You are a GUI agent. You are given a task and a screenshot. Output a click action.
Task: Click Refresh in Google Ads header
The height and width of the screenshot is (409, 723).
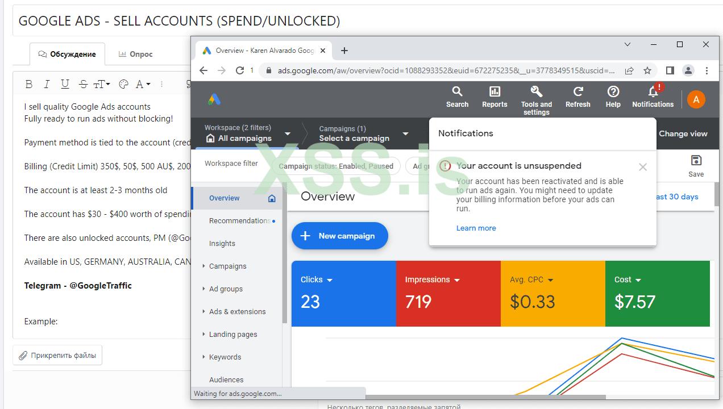(x=578, y=97)
